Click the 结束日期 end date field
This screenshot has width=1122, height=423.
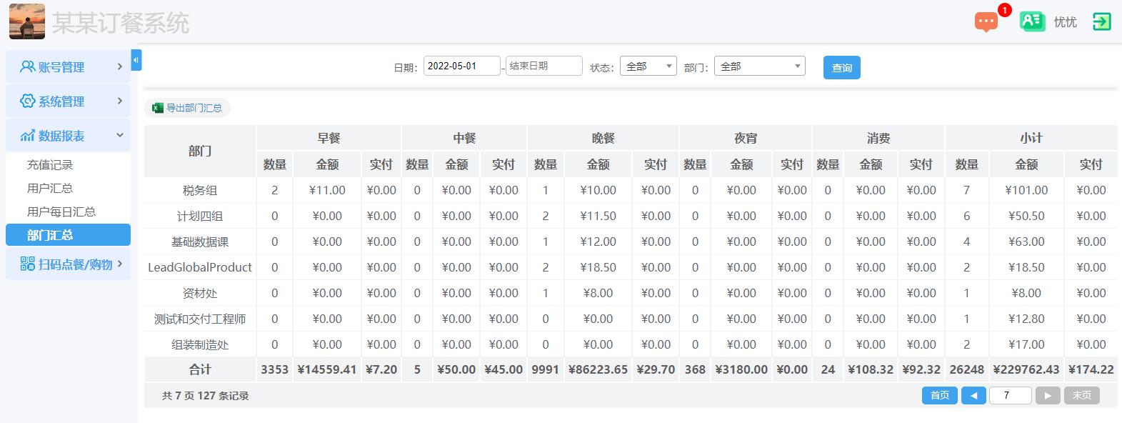[544, 66]
